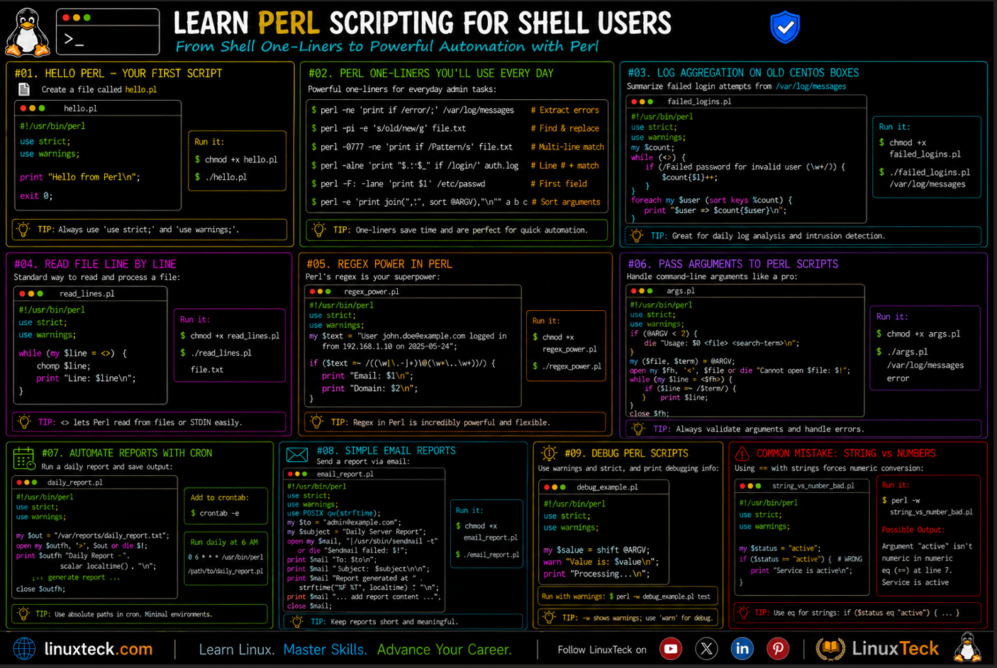
Task: Click the 'Run daily at 6 AM' label
Action: click(x=224, y=542)
